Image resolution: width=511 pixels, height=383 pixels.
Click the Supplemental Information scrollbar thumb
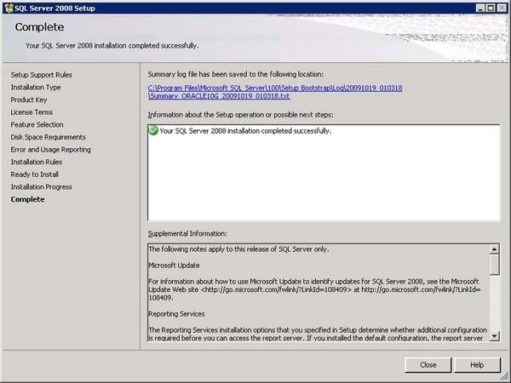[x=494, y=264]
